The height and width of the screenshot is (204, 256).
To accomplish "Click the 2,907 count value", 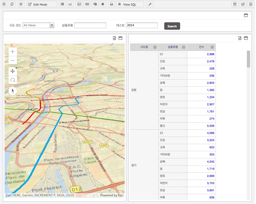I will (x=211, y=104).
